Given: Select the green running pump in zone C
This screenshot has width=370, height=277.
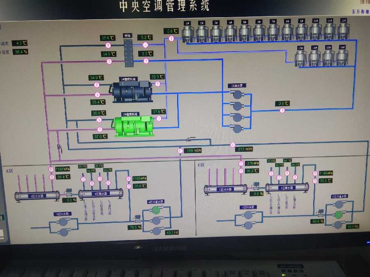Looking at the screenshot, I should tap(338, 215).
